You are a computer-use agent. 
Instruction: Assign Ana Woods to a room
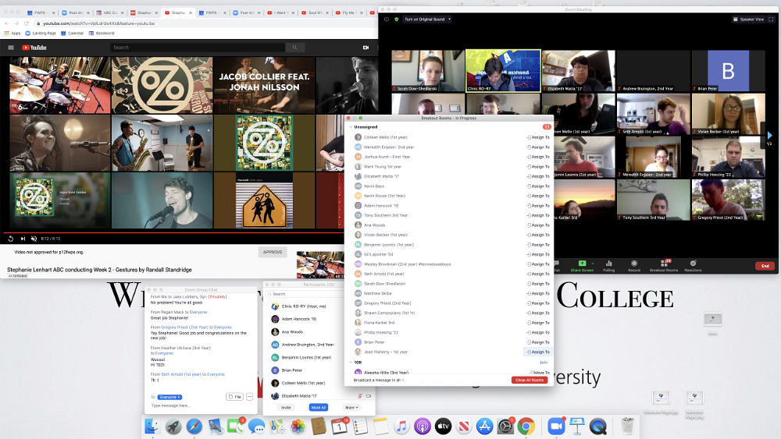coord(538,225)
